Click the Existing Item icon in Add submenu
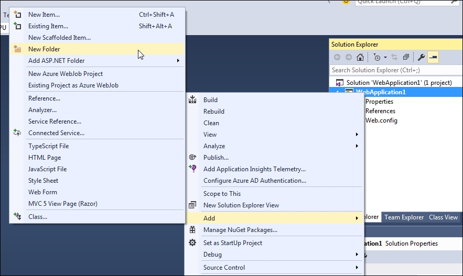 17,26
